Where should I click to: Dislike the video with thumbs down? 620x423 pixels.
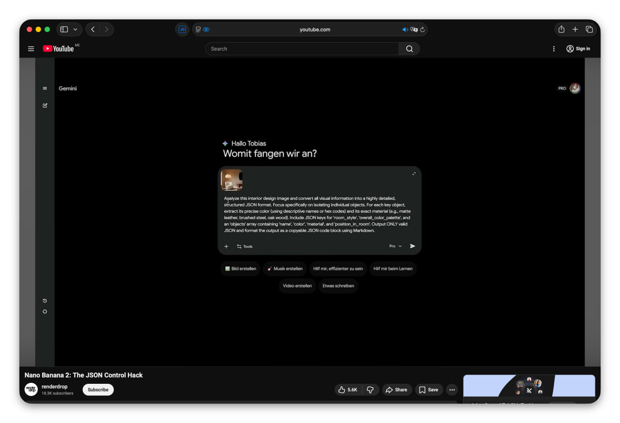tap(370, 390)
